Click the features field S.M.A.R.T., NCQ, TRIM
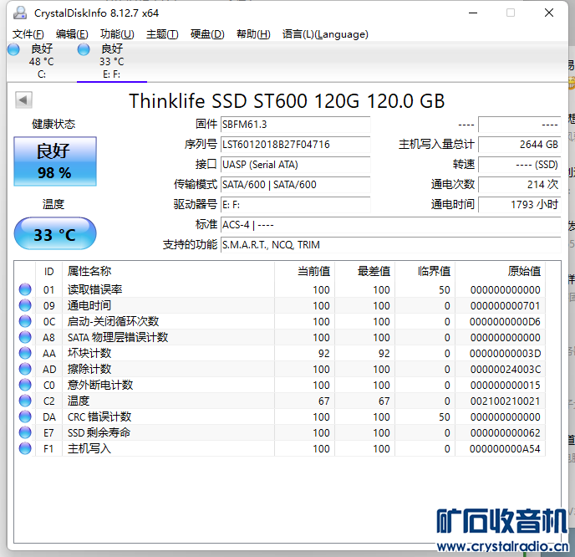Viewport: 575px width, 557px height. click(x=390, y=245)
